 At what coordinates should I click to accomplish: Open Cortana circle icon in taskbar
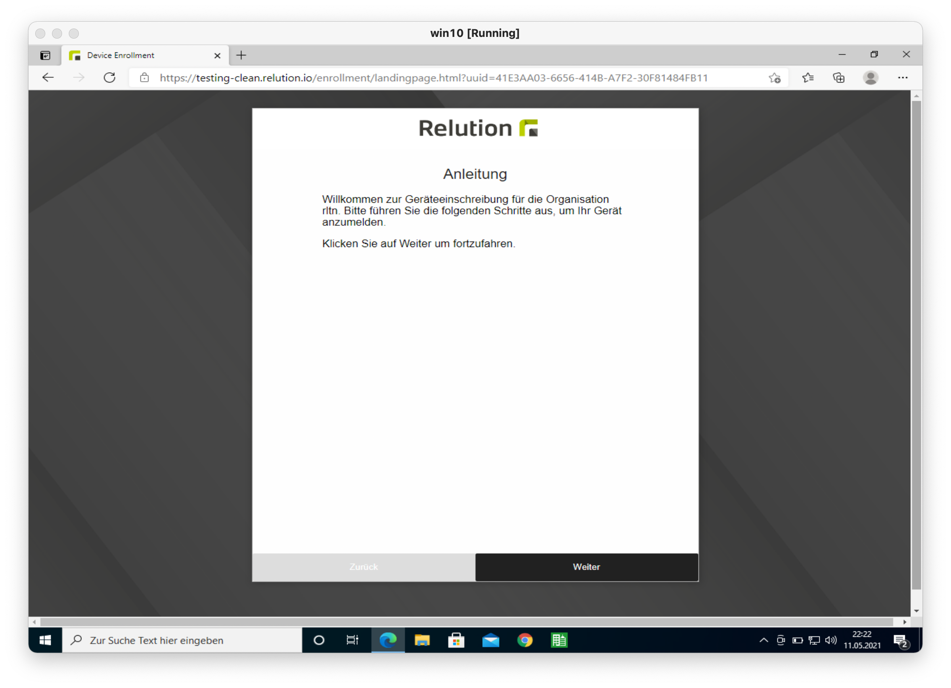pos(319,640)
